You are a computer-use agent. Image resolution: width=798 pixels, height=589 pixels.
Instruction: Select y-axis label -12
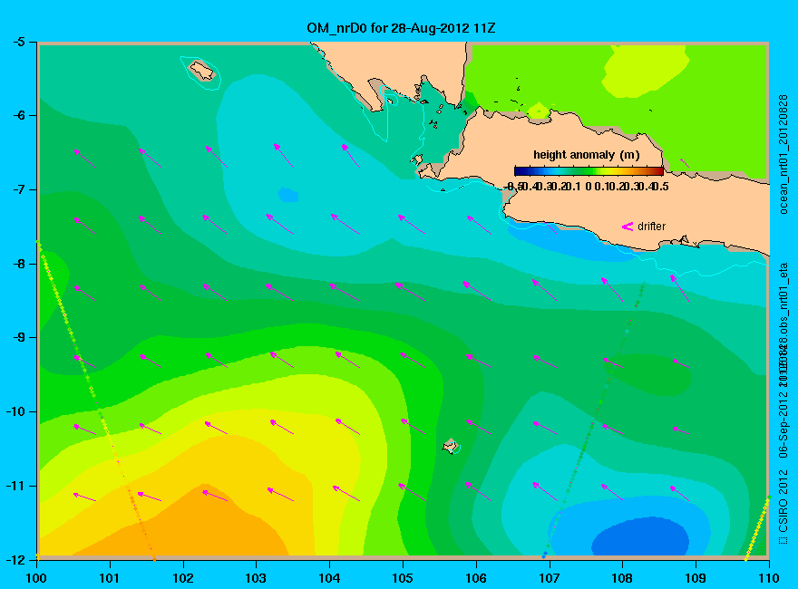(15, 559)
